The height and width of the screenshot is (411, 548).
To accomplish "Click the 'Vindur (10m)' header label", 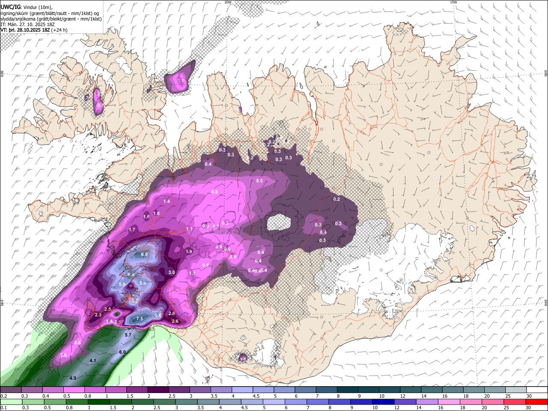I will pyautogui.click(x=37, y=7).
